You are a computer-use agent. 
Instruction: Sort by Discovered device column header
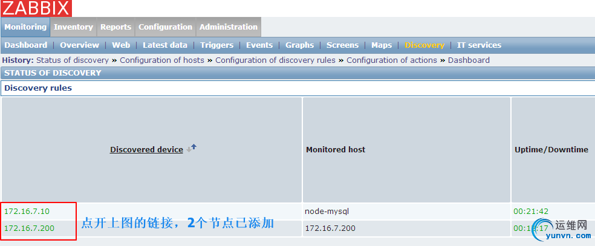(x=146, y=150)
